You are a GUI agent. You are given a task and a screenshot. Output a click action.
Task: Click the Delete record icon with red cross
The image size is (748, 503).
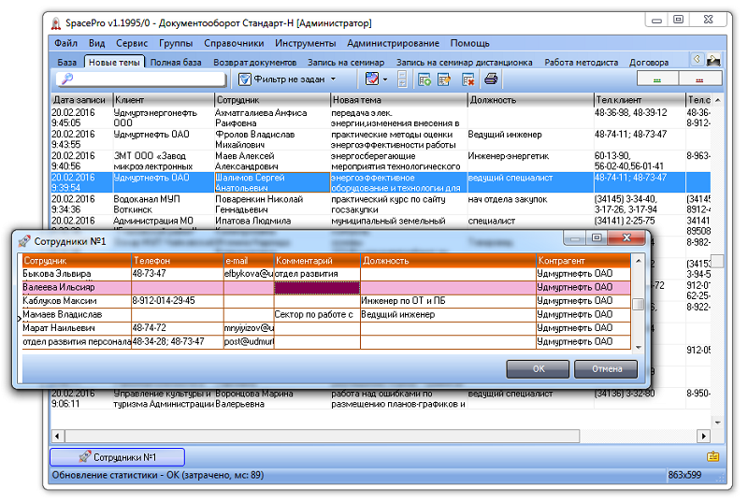coord(468,79)
